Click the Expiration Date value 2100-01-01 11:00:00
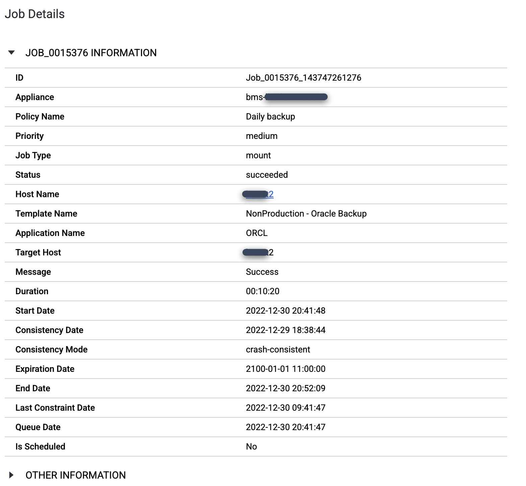526x486 pixels. [x=285, y=369]
